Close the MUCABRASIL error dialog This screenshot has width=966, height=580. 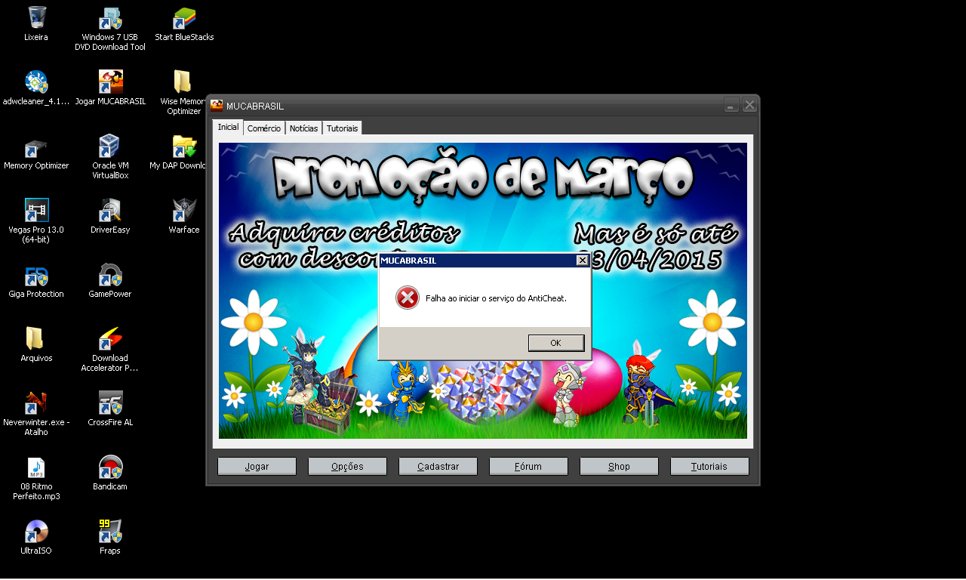pyautogui.click(x=582, y=261)
